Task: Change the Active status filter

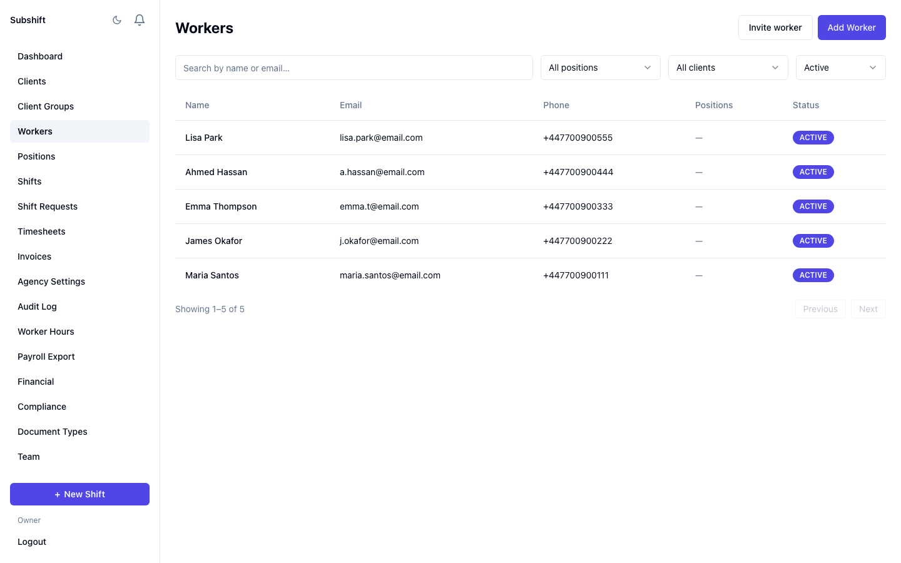Action: click(x=840, y=67)
